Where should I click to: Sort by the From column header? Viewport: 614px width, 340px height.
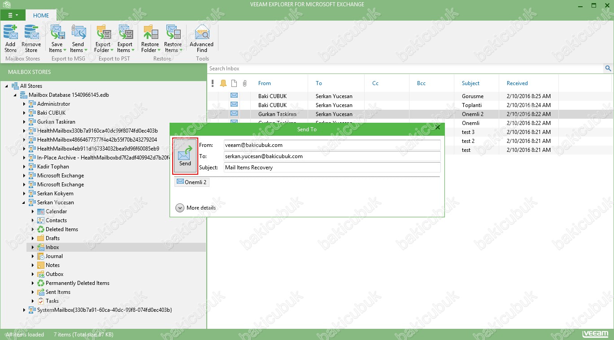(265, 83)
